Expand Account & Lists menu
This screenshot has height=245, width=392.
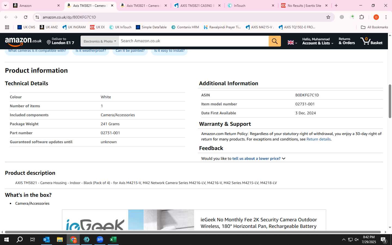[317, 41]
